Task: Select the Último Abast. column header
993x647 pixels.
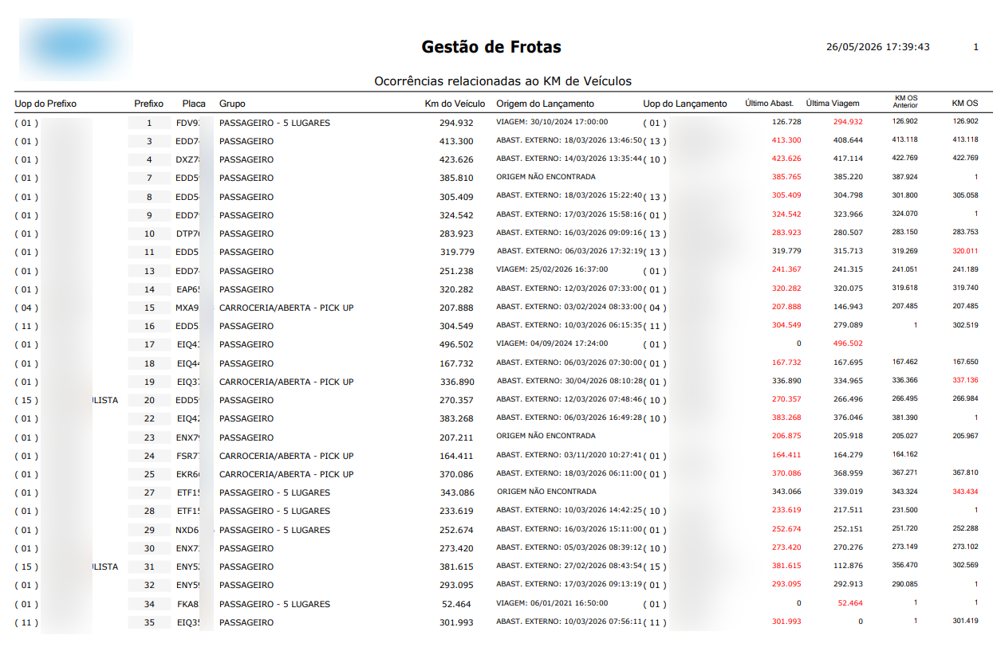Action: pyautogui.click(x=769, y=104)
